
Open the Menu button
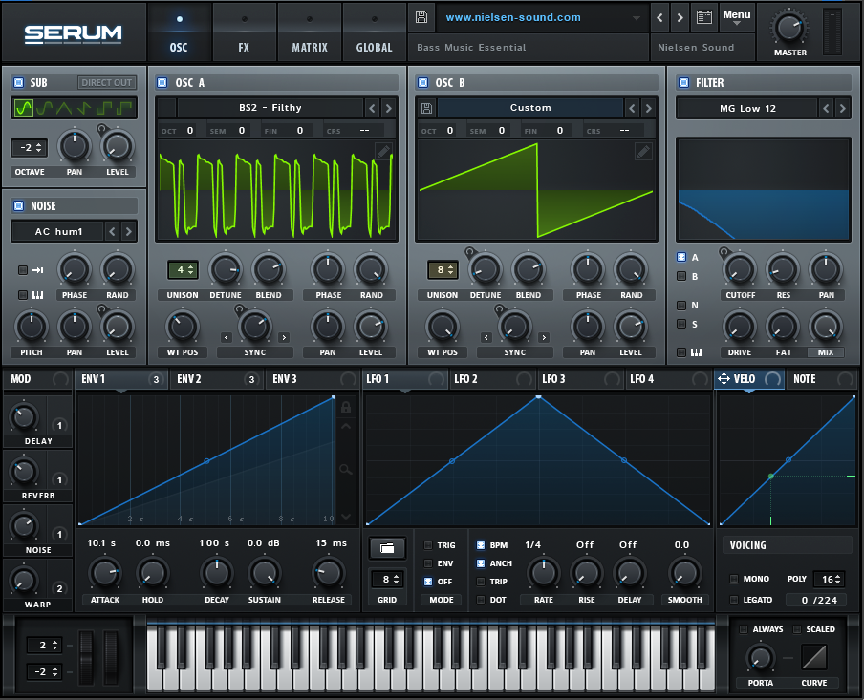(x=736, y=16)
